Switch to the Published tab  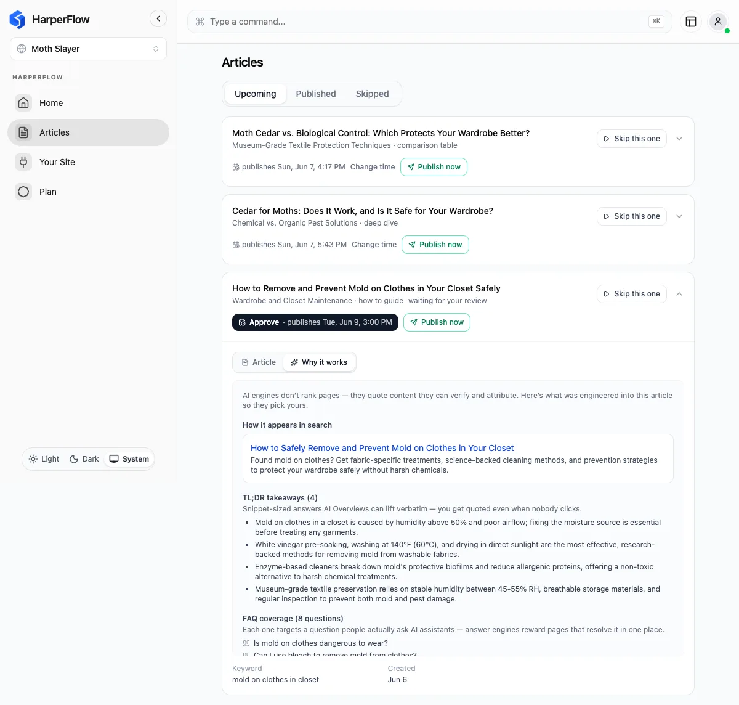tap(316, 94)
